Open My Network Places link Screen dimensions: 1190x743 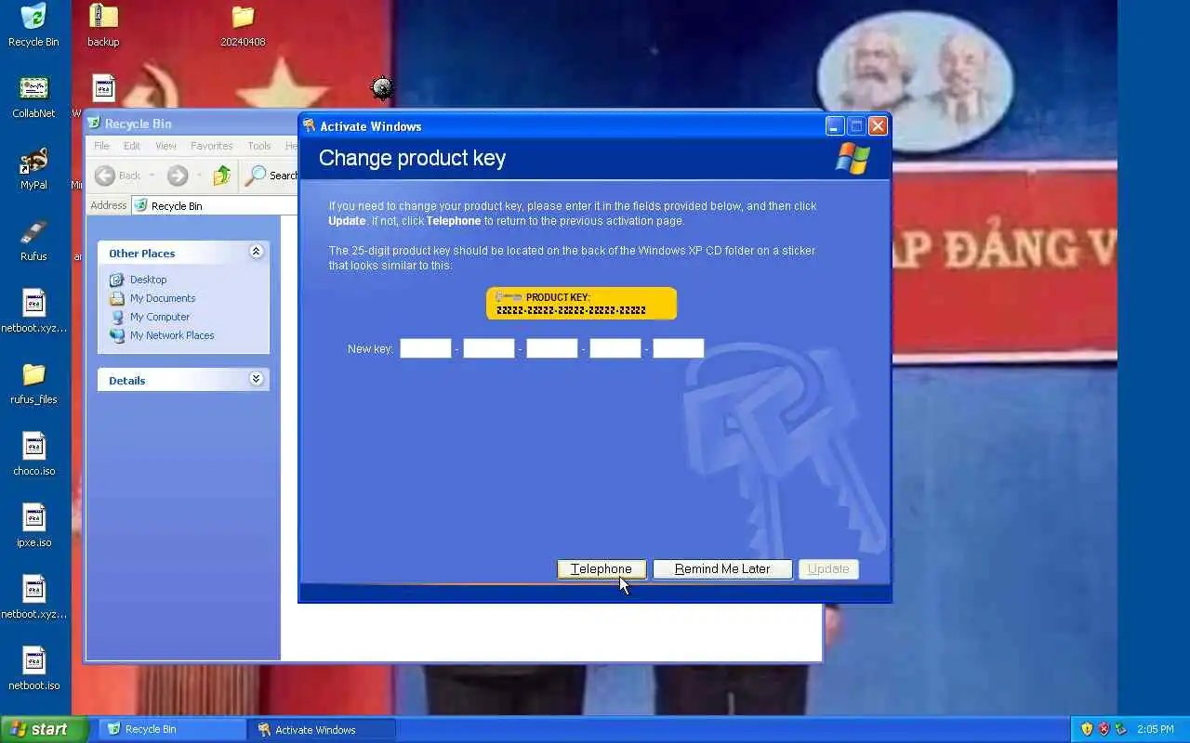pos(172,335)
